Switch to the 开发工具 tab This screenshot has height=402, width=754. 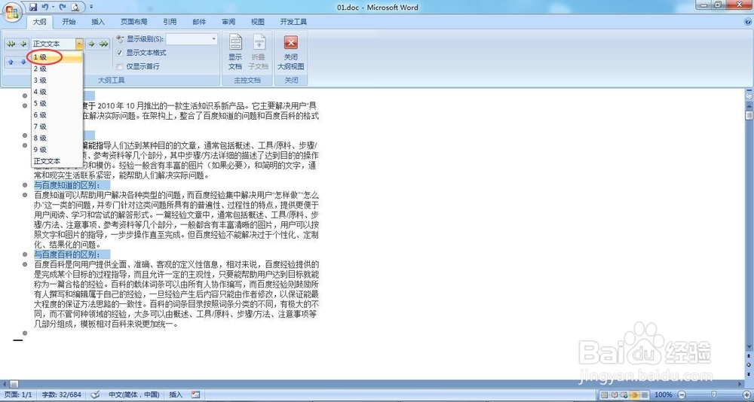pyautogui.click(x=294, y=22)
